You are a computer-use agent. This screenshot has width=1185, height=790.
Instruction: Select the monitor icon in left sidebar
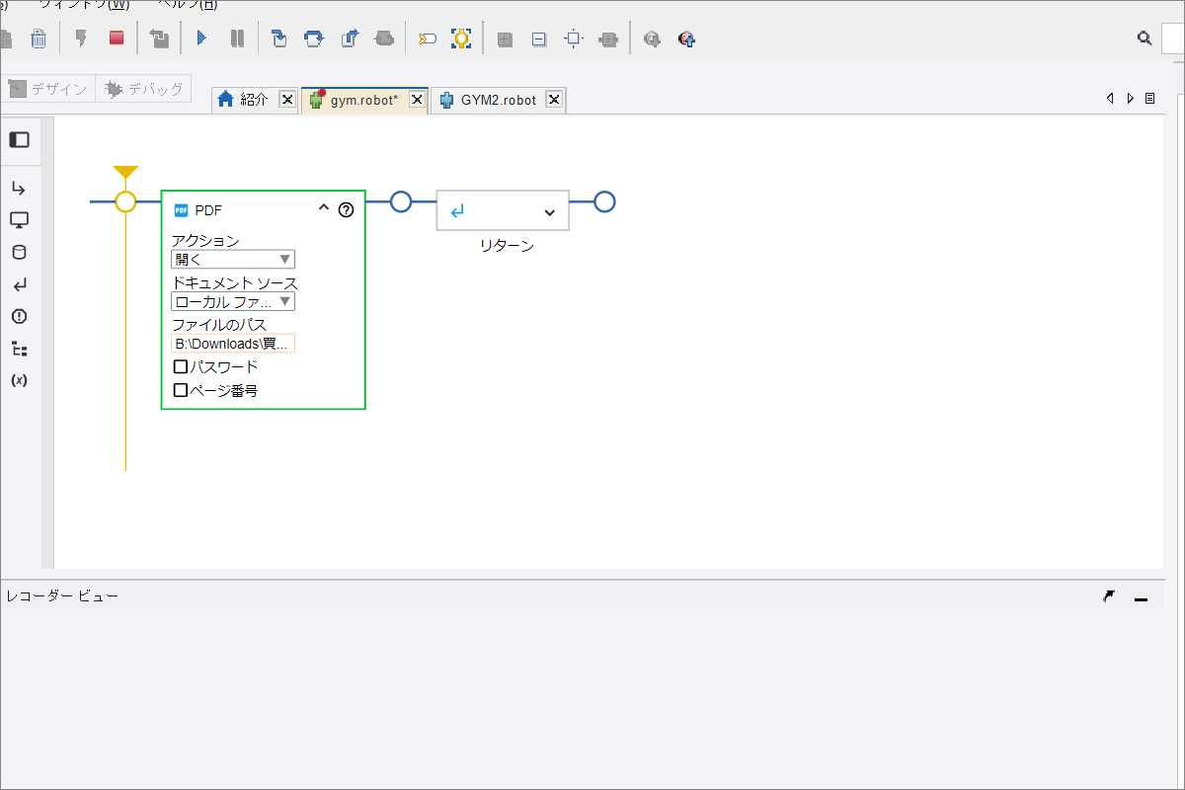[x=19, y=220]
